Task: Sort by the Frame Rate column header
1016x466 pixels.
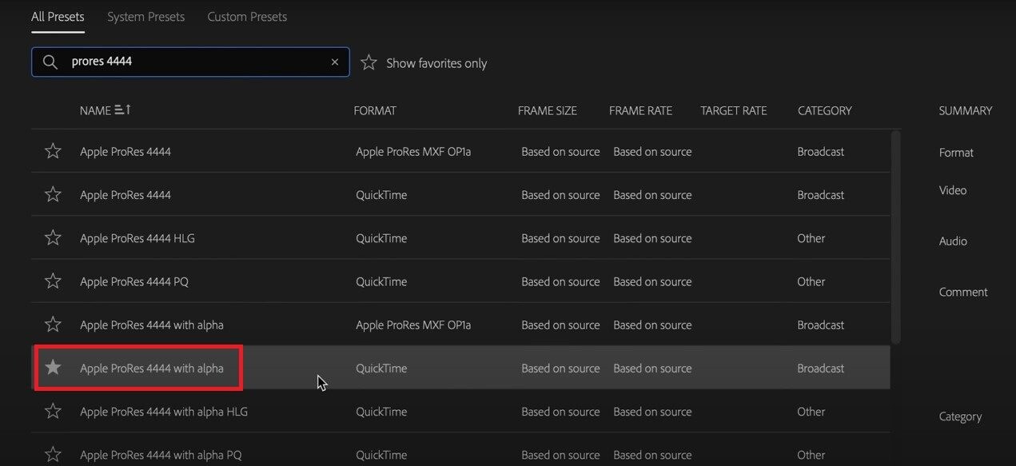Action: [640, 111]
